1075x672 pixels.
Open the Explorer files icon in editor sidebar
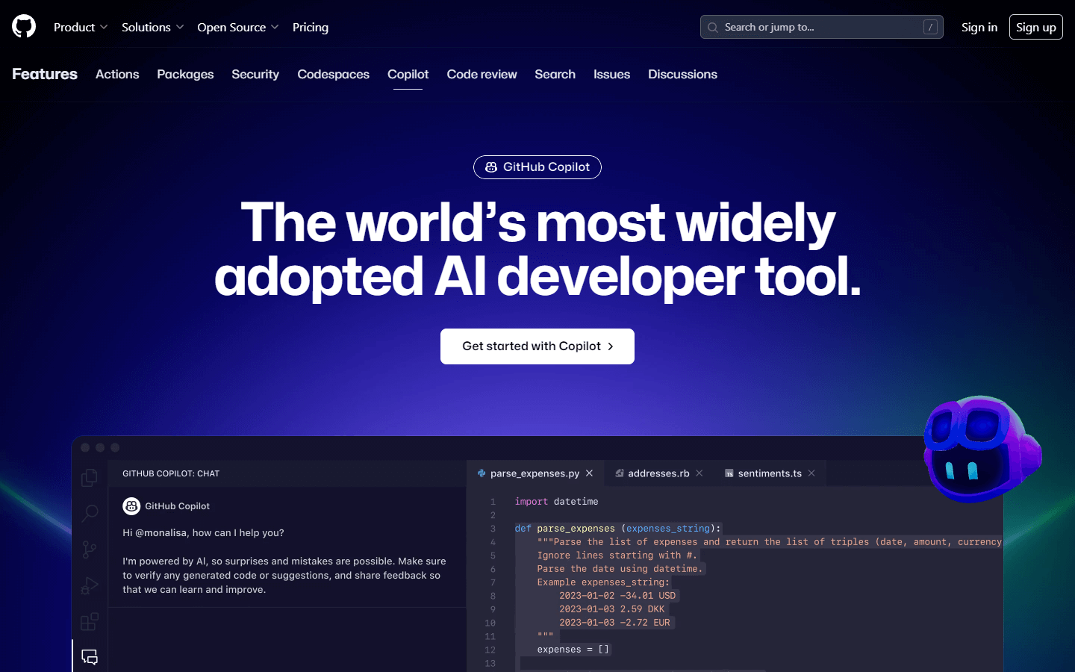(90, 477)
